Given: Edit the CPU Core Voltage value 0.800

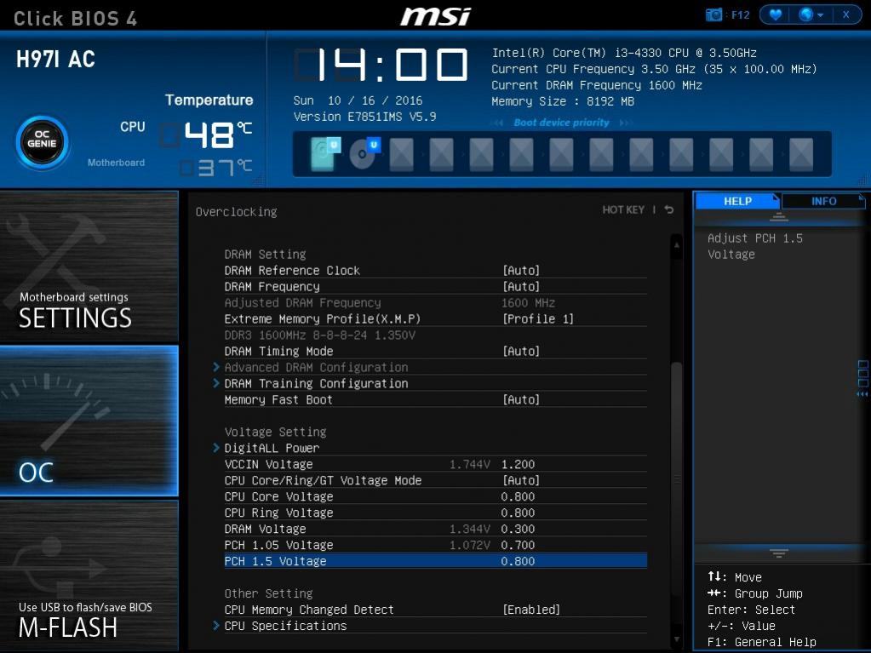Looking at the screenshot, I should pos(518,496).
